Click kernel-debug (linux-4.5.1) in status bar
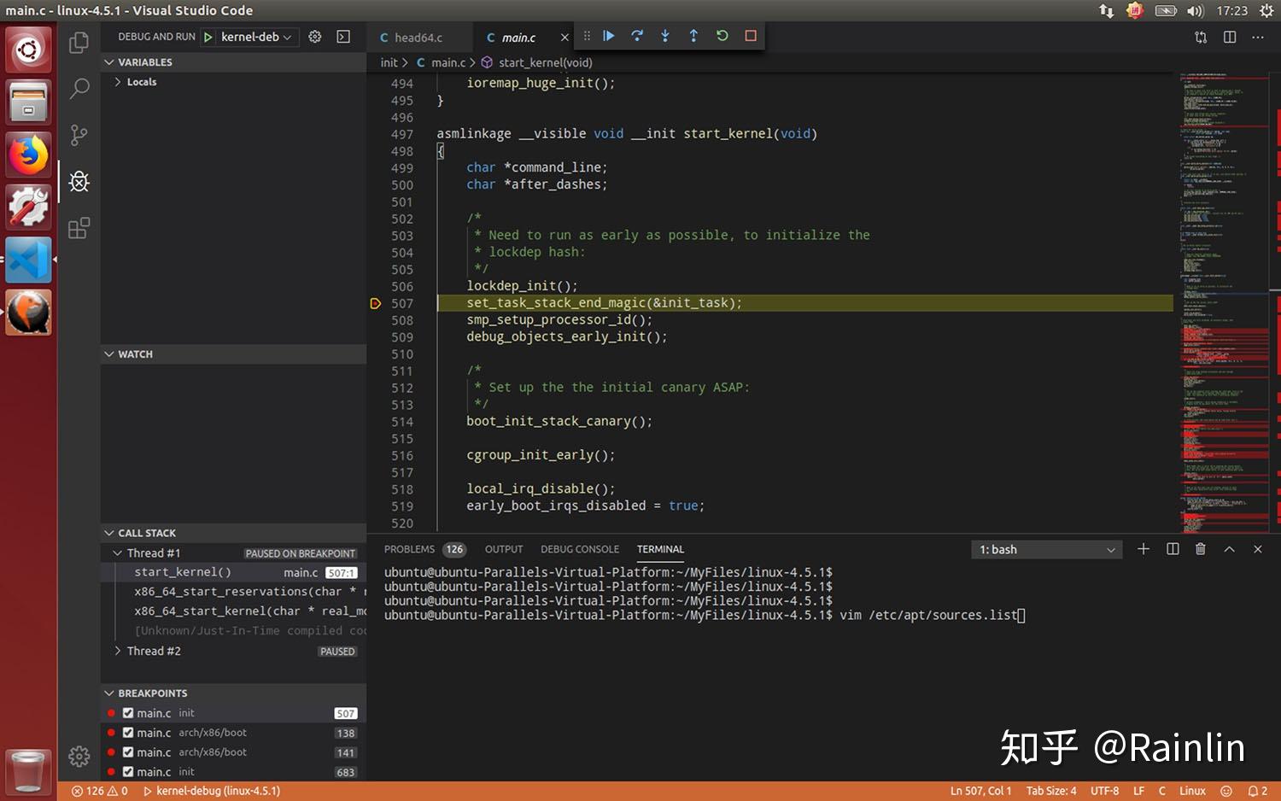The height and width of the screenshot is (801, 1281). pos(212,791)
